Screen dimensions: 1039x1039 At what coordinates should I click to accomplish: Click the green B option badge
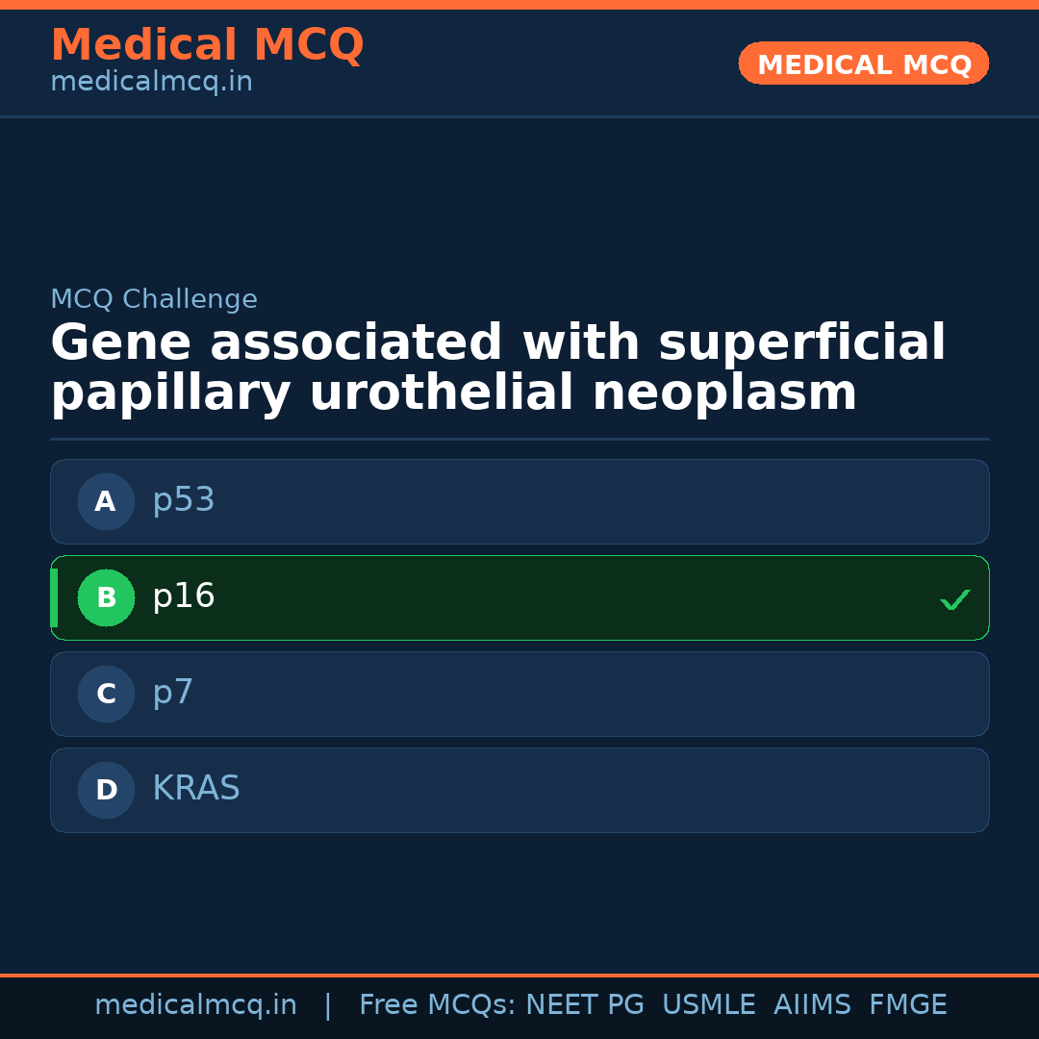(x=106, y=597)
